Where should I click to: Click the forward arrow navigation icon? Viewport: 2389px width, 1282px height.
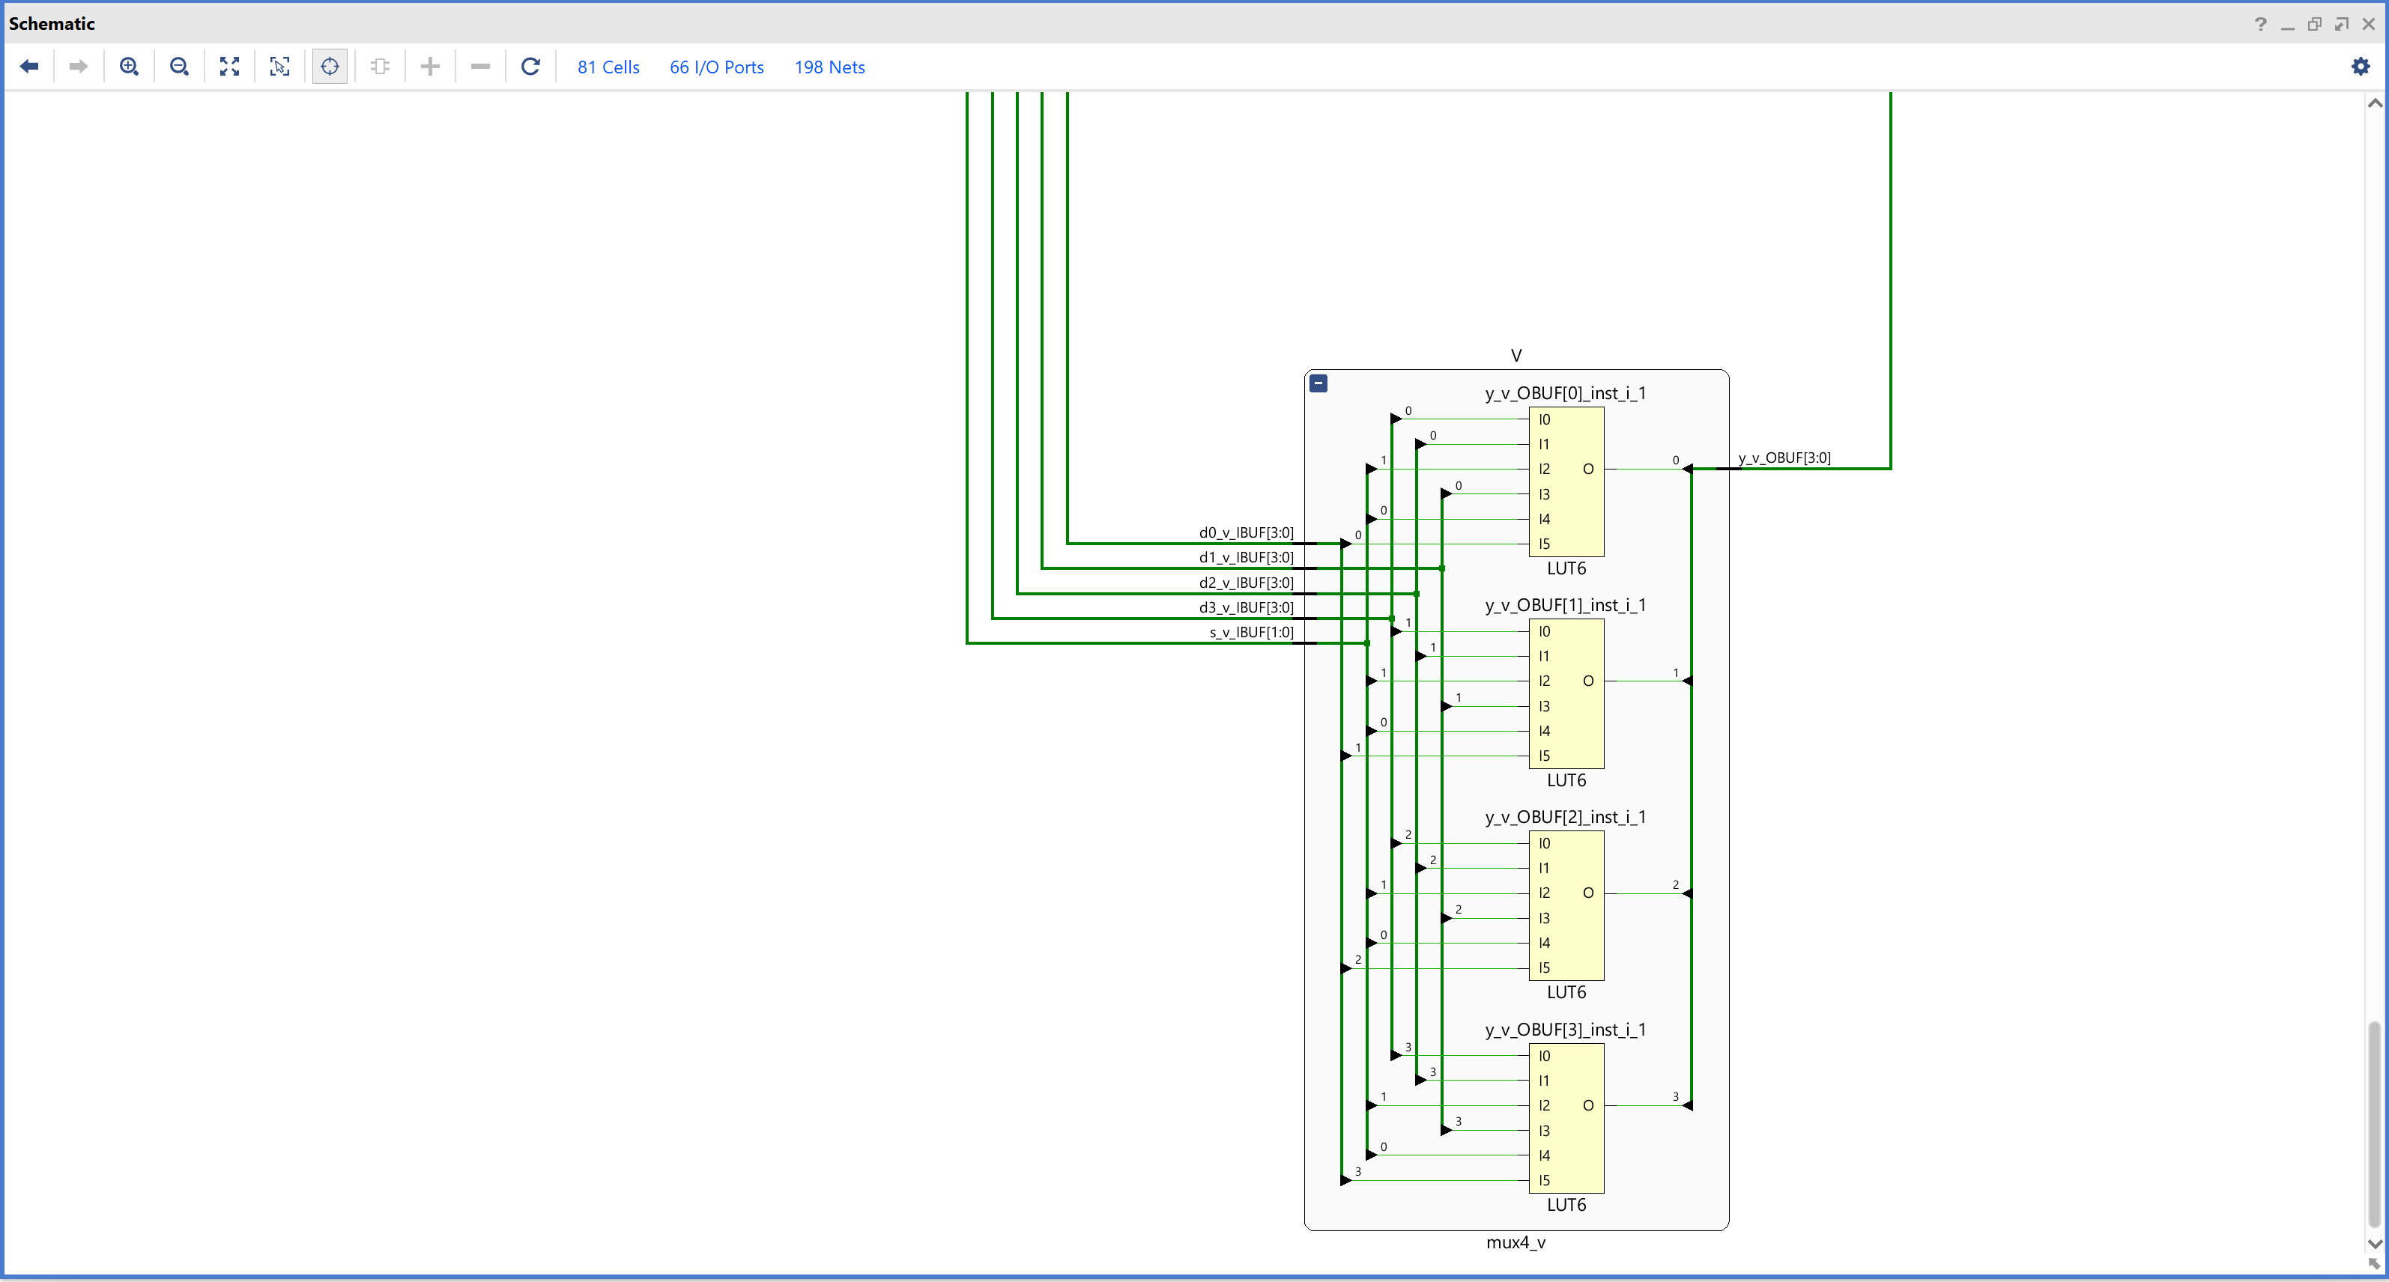pos(79,66)
